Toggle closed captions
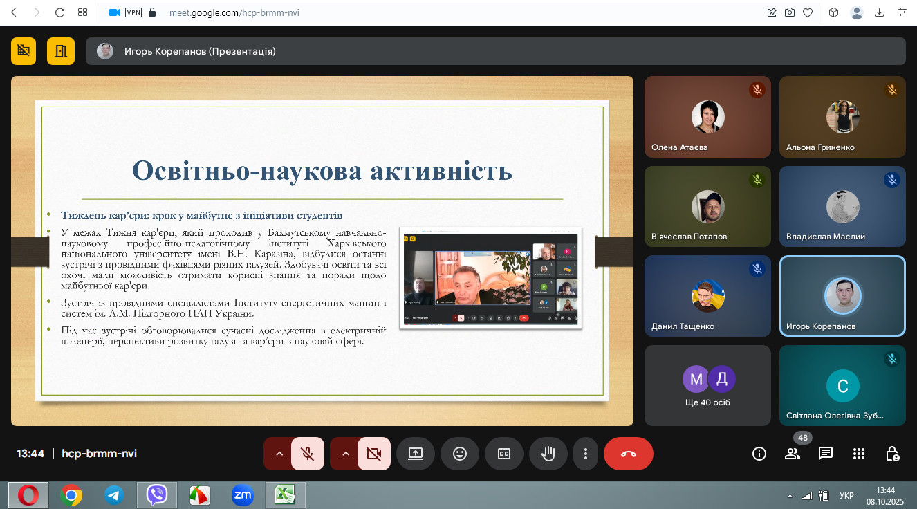Image resolution: width=917 pixels, height=509 pixels. tap(504, 454)
